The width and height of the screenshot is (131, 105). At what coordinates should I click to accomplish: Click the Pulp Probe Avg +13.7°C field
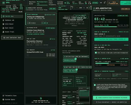(x=120, y=75)
